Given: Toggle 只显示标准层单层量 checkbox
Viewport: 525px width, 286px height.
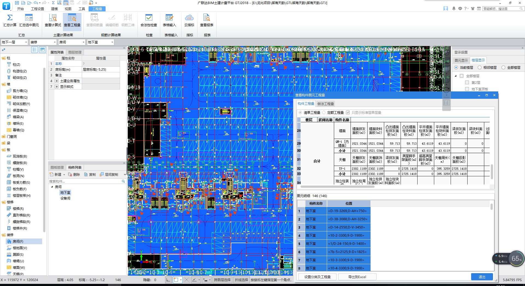Looking at the screenshot, I should tap(348, 112).
